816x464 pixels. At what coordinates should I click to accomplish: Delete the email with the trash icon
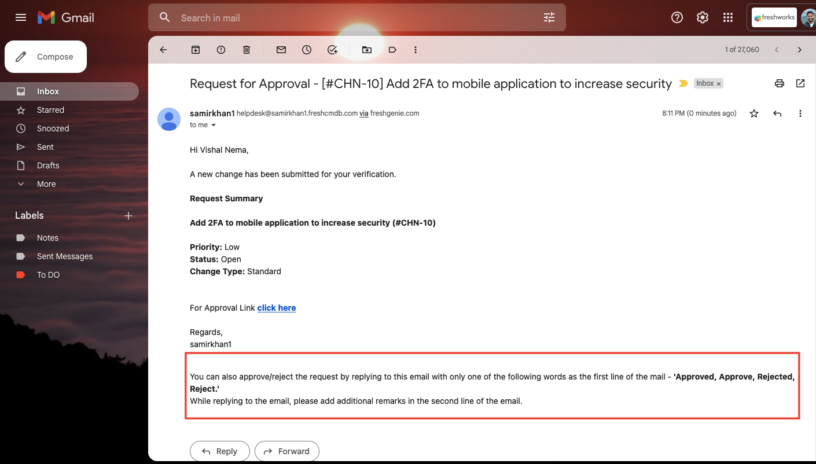(x=246, y=50)
